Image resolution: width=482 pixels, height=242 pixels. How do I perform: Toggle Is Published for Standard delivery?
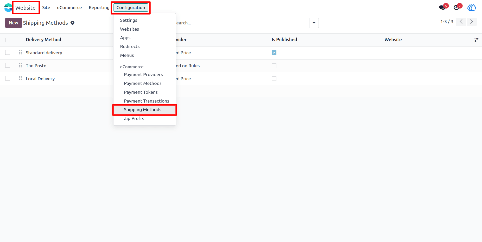[274, 53]
